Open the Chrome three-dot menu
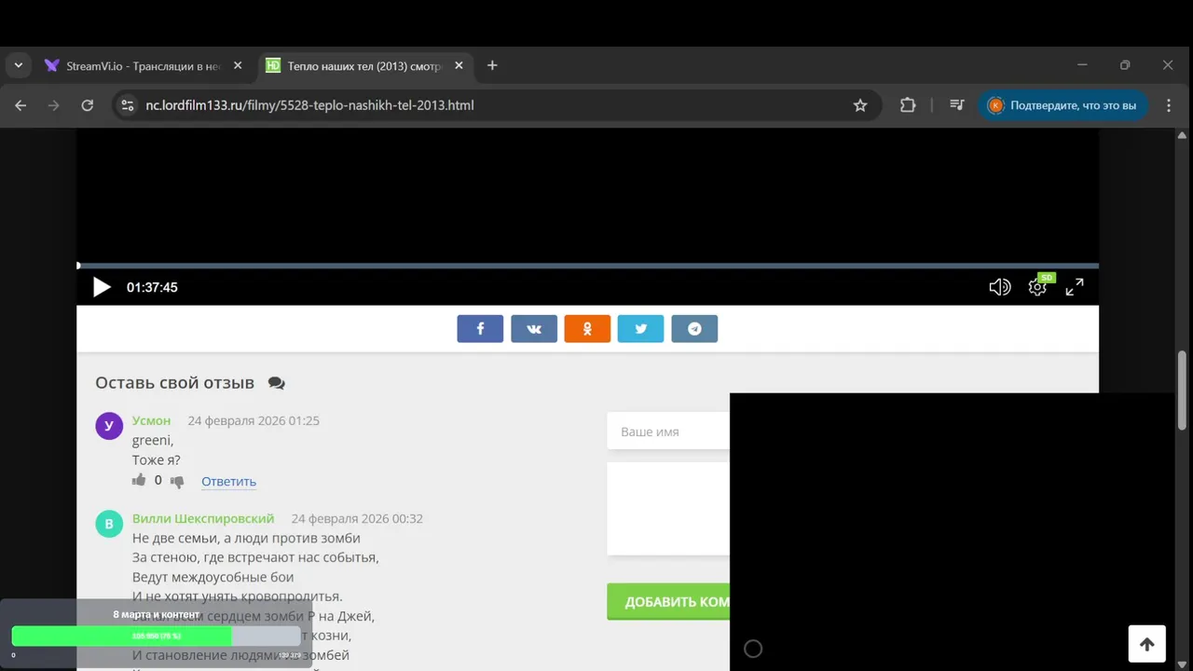The height and width of the screenshot is (671, 1193). (1169, 105)
